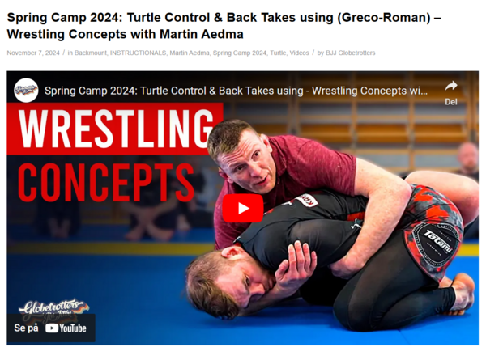Open the Backmount category link
Viewport: 486px width, 360px height.
[x=90, y=53]
